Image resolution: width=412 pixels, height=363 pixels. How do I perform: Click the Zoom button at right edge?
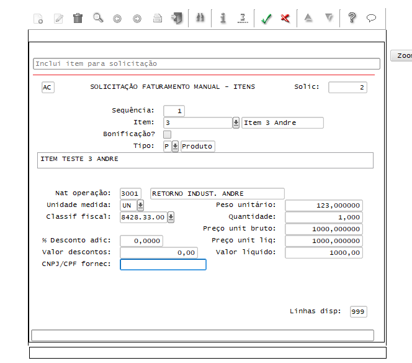pyautogui.click(x=401, y=55)
